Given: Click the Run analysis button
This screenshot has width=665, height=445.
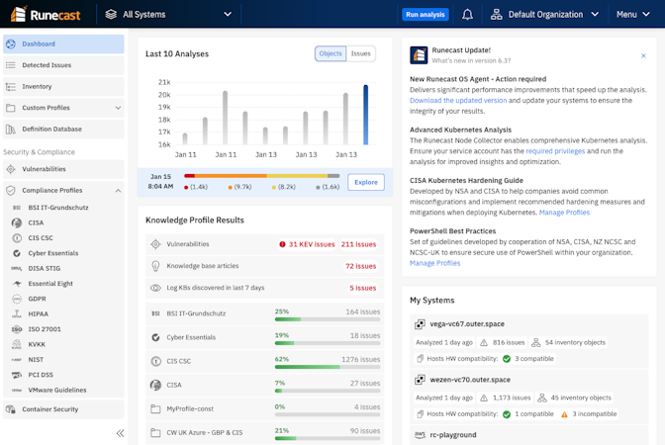Looking at the screenshot, I should [x=426, y=15].
